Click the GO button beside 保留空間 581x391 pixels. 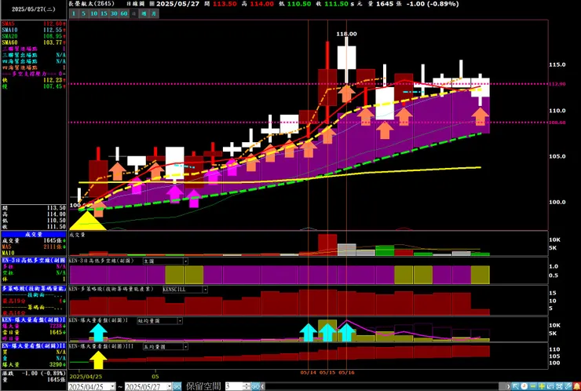256,386
